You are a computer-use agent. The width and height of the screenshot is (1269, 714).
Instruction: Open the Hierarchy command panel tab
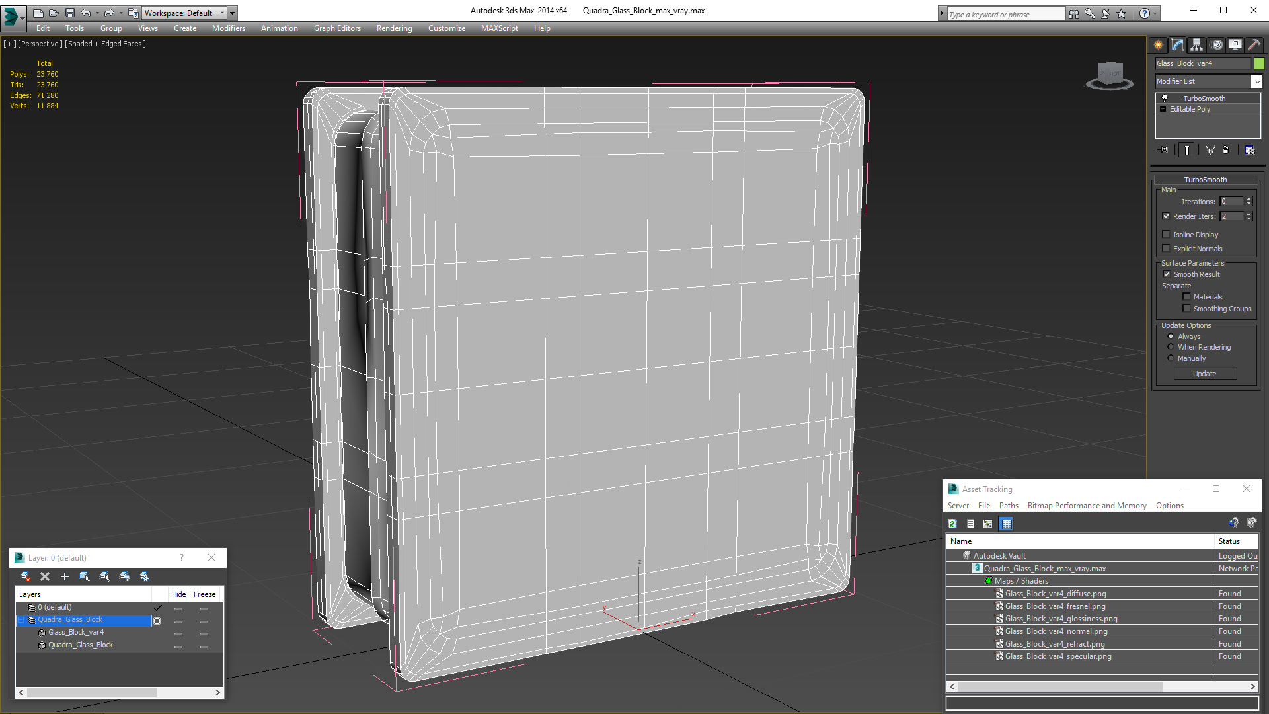click(1197, 45)
